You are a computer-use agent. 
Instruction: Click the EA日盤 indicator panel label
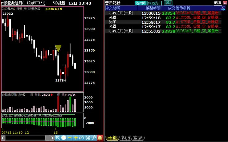click(32, 115)
